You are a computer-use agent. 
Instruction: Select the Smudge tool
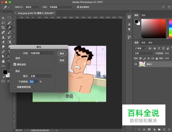[3, 47]
